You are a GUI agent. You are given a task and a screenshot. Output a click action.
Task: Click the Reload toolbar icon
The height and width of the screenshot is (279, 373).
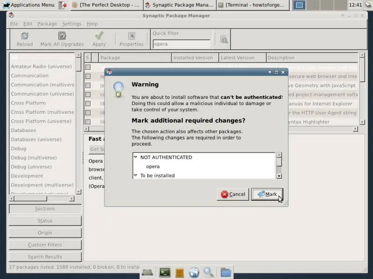pos(25,36)
